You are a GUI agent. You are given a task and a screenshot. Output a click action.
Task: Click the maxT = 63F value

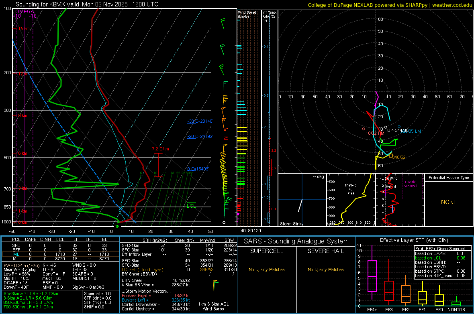[53, 278]
